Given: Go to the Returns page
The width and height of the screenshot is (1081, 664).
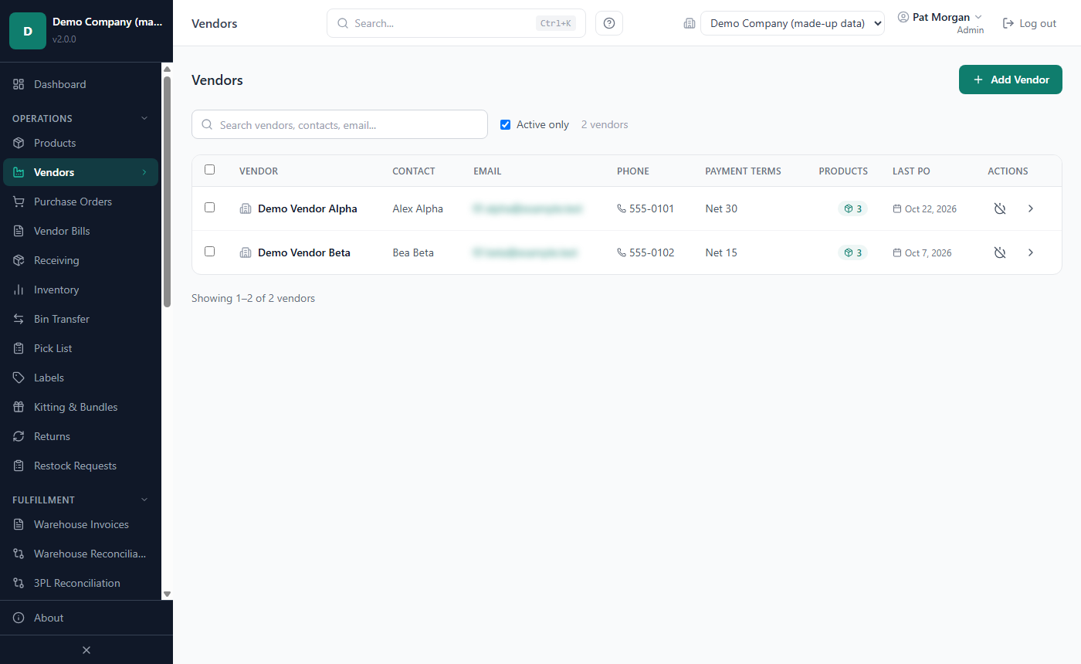Looking at the screenshot, I should (x=80, y=436).
